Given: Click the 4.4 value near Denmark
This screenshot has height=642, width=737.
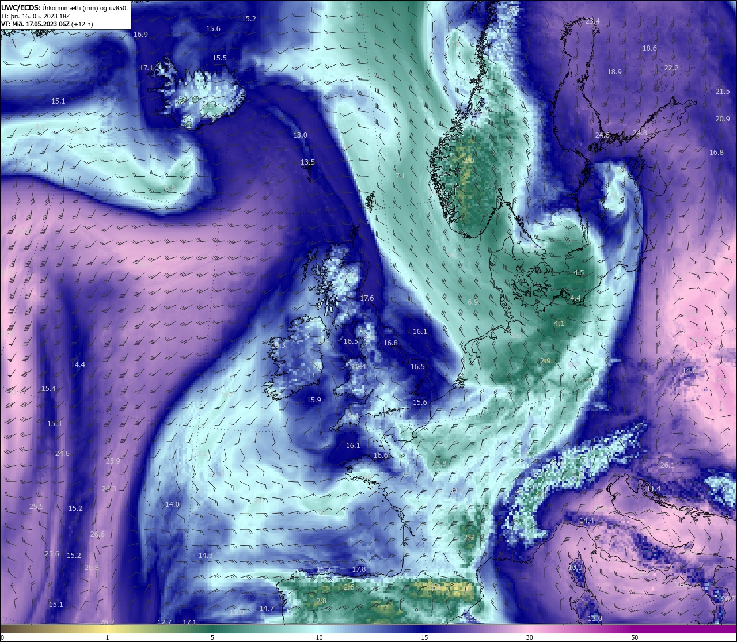Looking at the screenshot, I should pos(576,298).
